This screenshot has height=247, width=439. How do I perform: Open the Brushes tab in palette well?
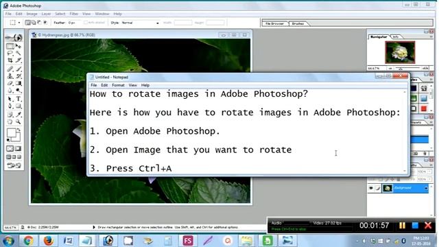click(298, 23)
